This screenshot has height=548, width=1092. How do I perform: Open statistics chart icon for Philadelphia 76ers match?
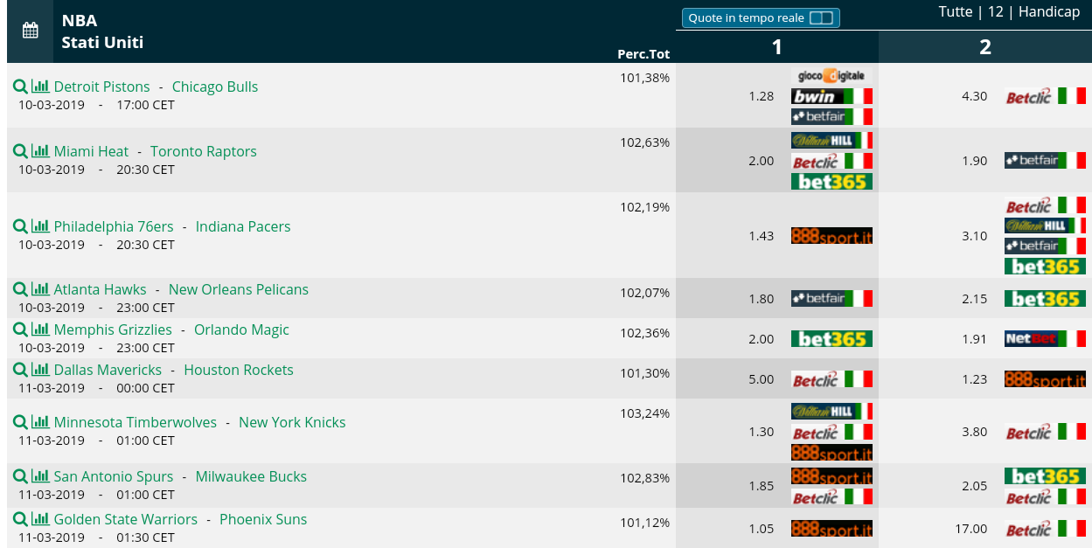click(x=40, y=226)
